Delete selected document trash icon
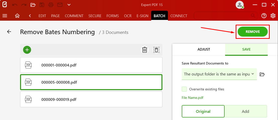Image resolution: width=278 pixels, height=120 pixels. pos(145,50)
